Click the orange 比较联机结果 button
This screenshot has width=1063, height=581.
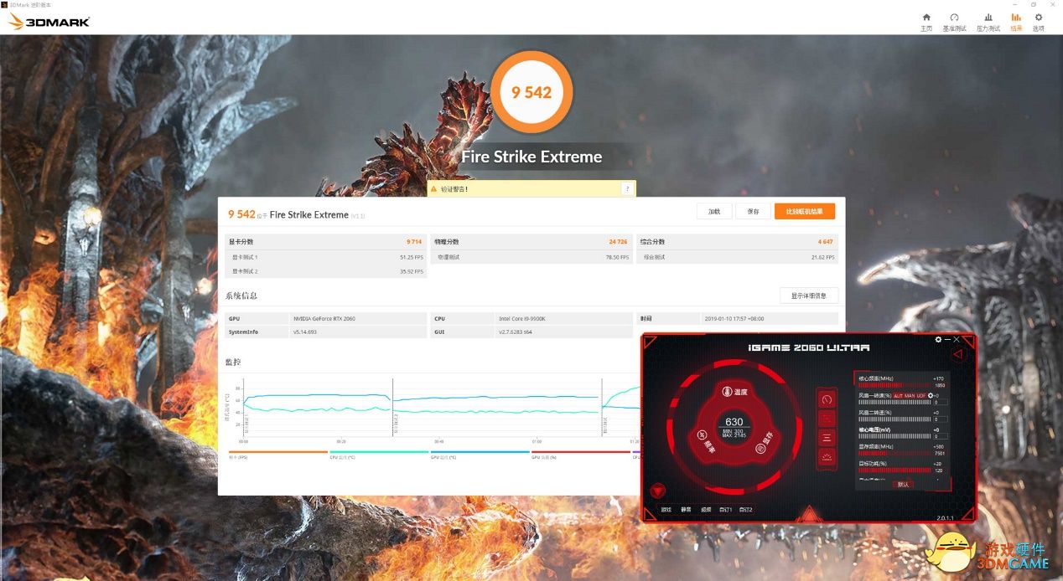click(x=806, y=212)
